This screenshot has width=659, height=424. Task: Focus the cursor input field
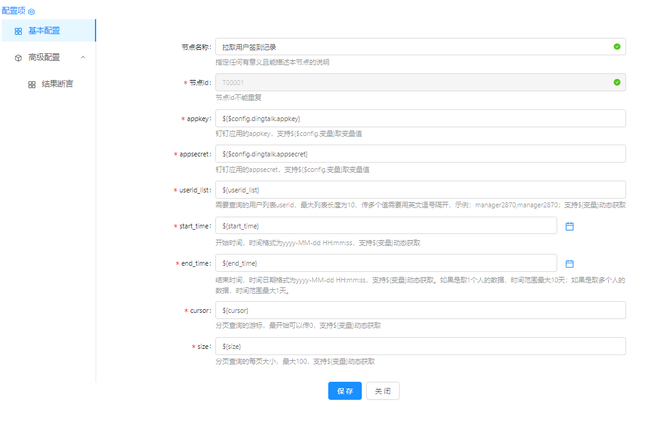coord(419,310)
